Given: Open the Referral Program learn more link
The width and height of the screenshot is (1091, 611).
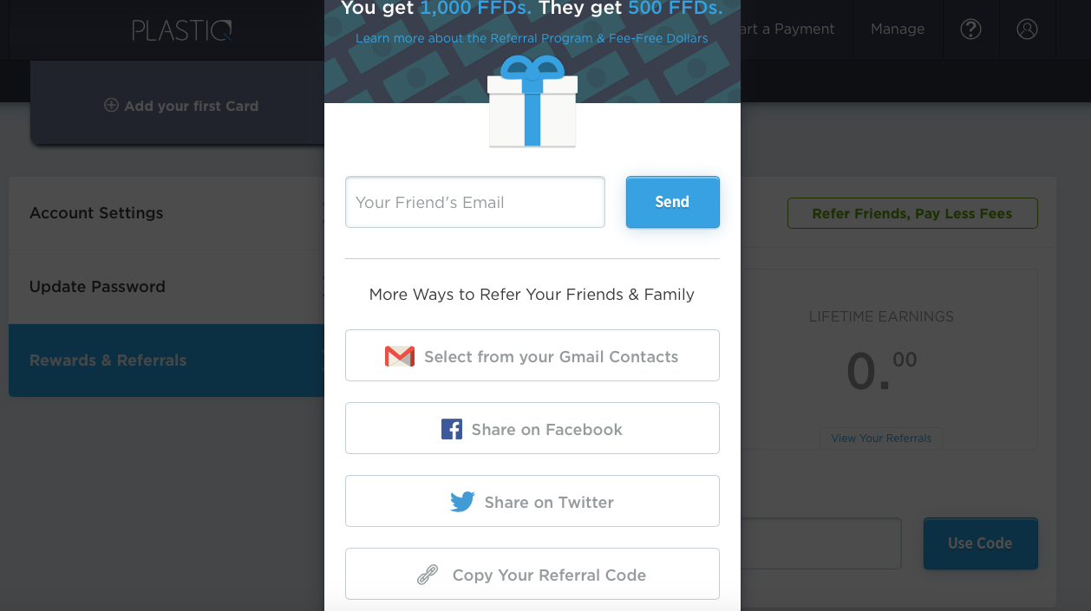Looking at the screenshot, I should tap(532, 38).
